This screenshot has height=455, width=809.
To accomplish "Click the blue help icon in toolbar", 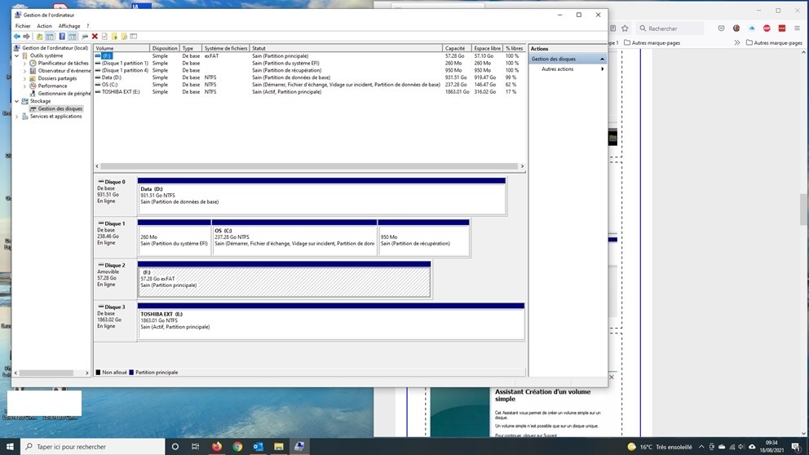I will click(61, 37).
